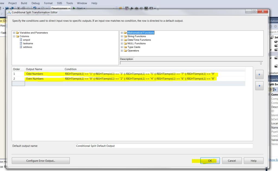Open the SSIS menu

(59, 3)
